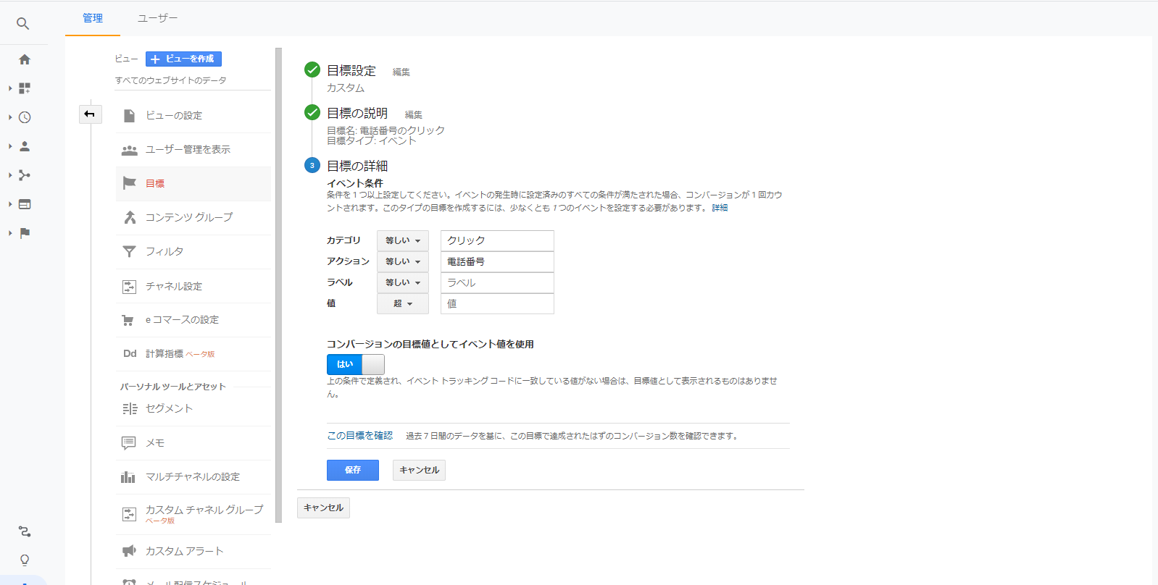This screenshot has width=1158, height=585.
Task: Open the Behavior window icon
Action: [x=25, y=204]
